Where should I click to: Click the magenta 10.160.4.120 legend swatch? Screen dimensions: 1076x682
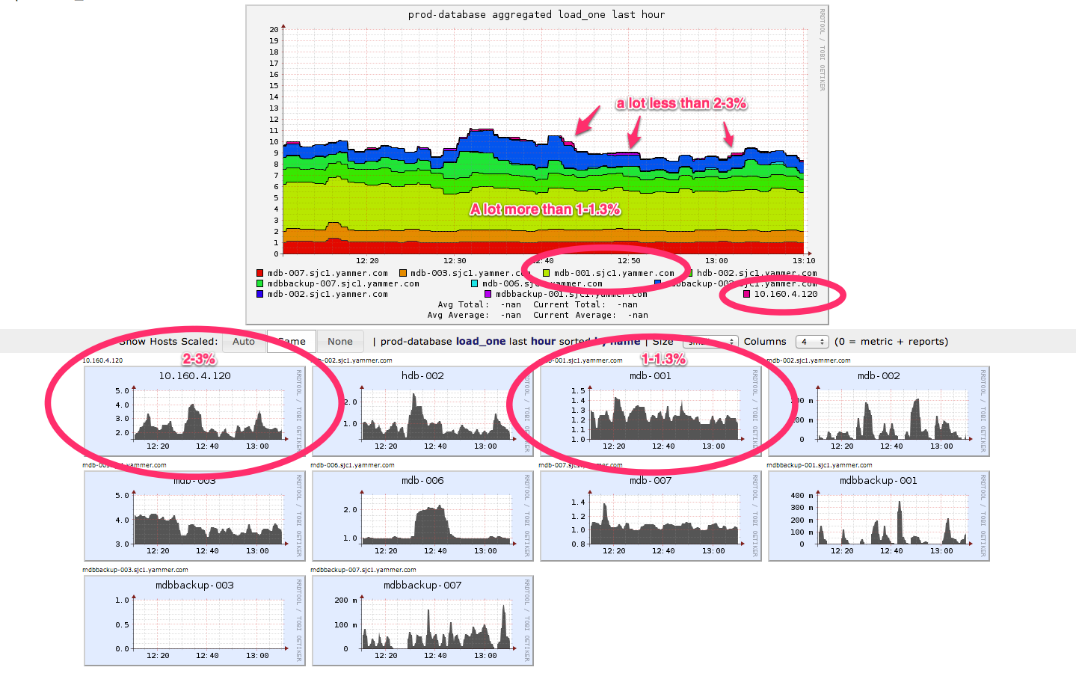(x=746, y=295)
